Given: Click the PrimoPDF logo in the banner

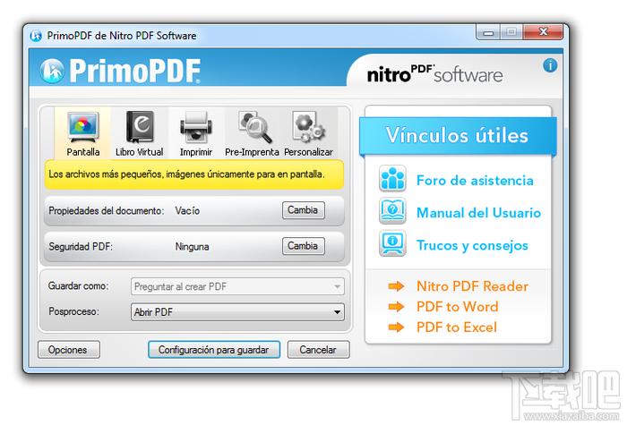Looking at the screenshot, I should [120, 71].
